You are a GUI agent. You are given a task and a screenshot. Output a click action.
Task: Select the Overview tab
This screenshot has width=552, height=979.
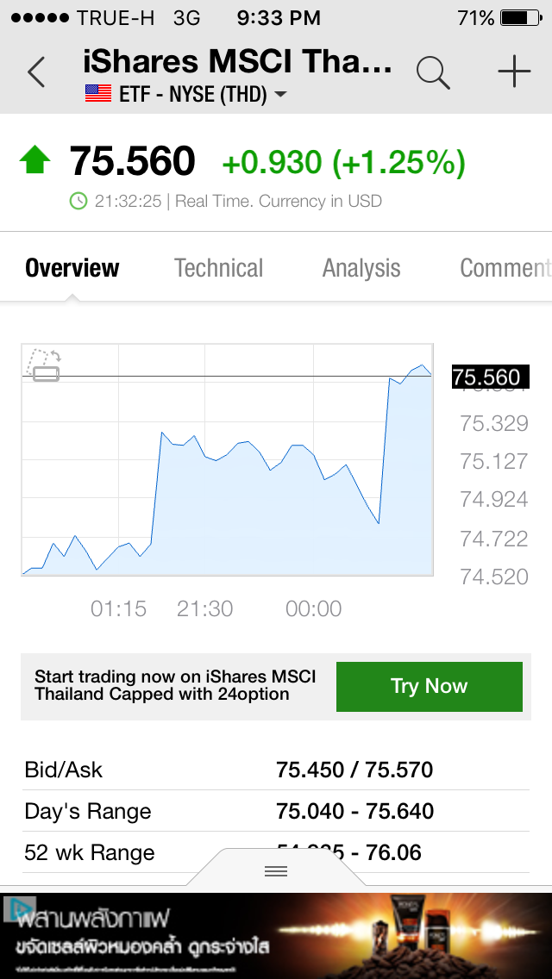coord(72,268)
